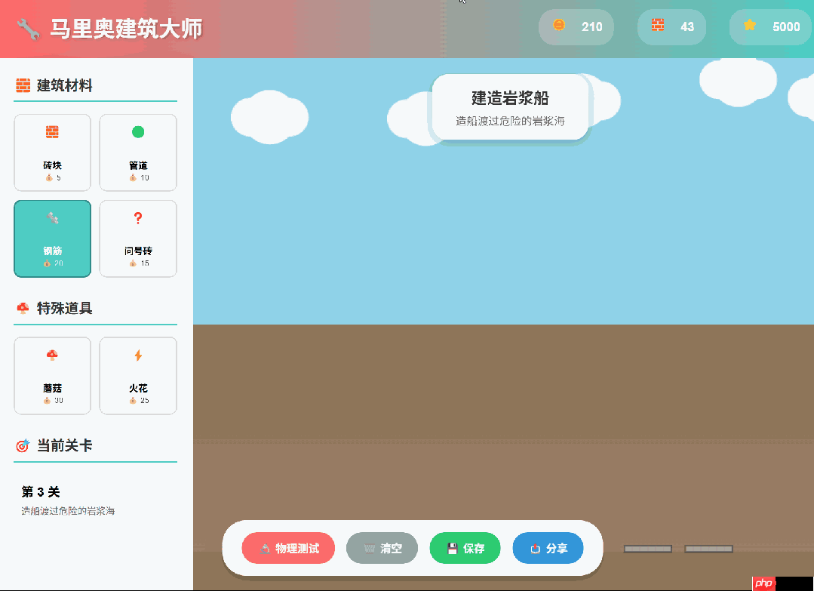Select the 火花 spark power-up item
Image resolution: width=814 pixels, height=591 pixels.
click(x=138, y=375)
